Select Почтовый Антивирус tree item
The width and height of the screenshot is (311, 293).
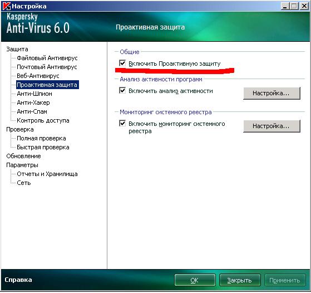(47, 67)
